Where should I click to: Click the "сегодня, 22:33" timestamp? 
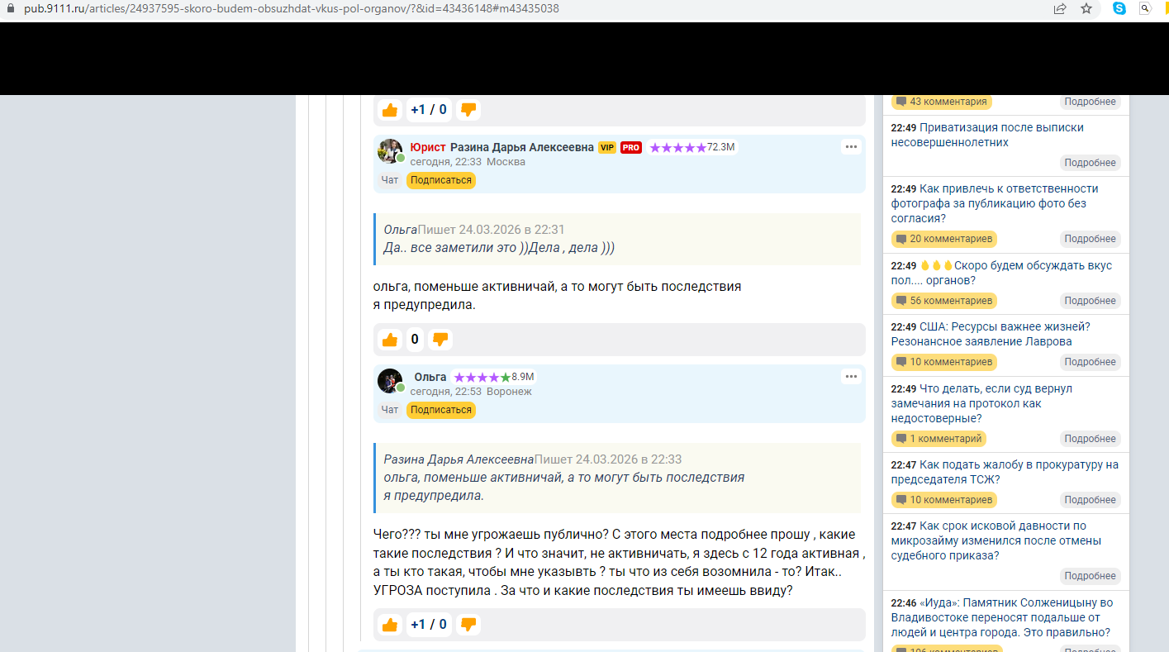[x=445, y=162]
